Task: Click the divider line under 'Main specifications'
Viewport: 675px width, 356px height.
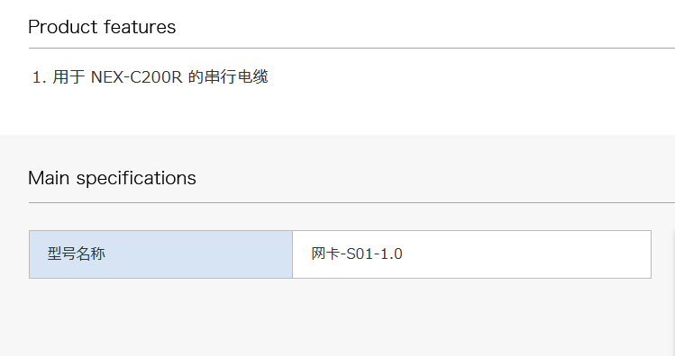Action: pyautogui.click(x=351, y=202)
